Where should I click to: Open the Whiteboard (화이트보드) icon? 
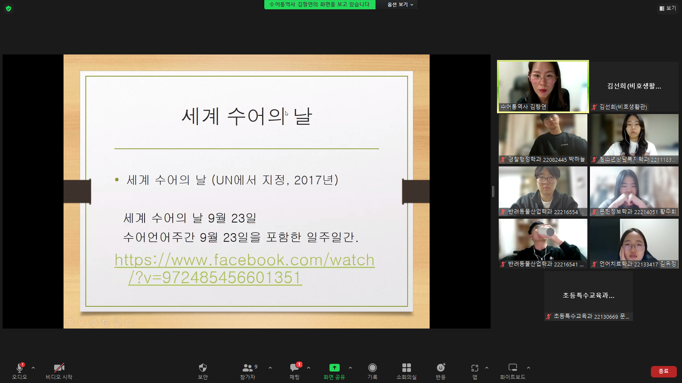pyautogui.click(x=513, y=368)
